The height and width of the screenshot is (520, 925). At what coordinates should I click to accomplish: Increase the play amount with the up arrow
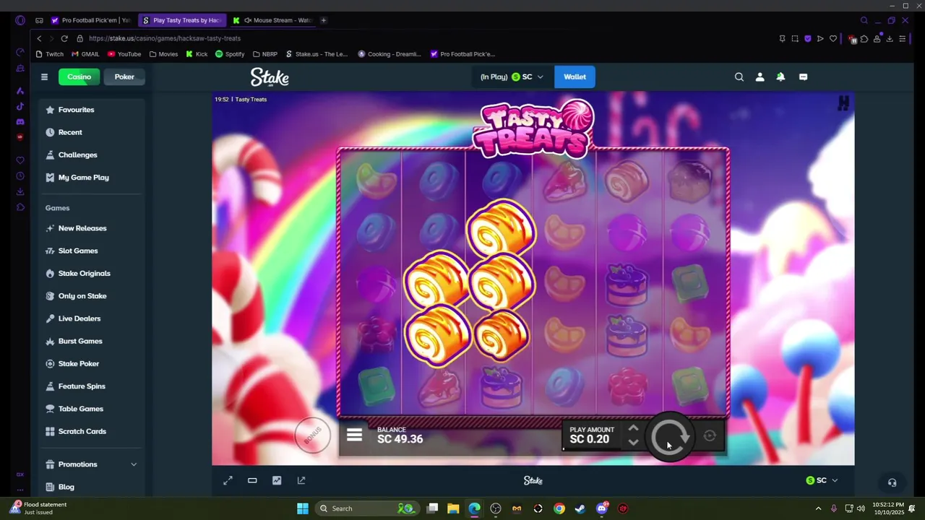(633, 429)
